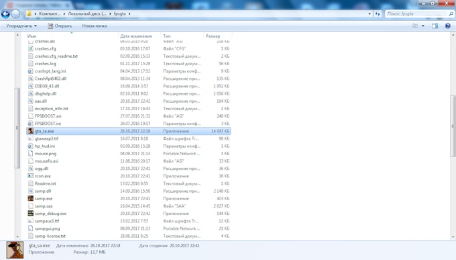This screenshot has height=260, width=456.
Task: Select the eax.dll file icon
Action: 31,101
